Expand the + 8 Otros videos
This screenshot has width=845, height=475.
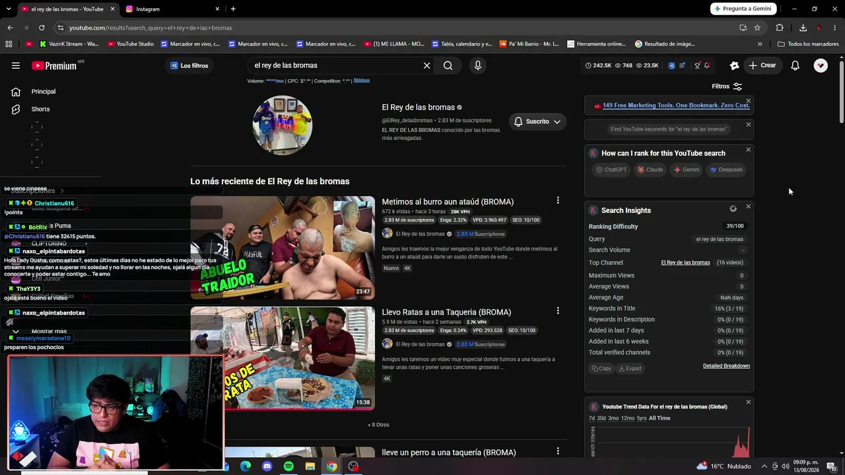(x=378, y=425)
